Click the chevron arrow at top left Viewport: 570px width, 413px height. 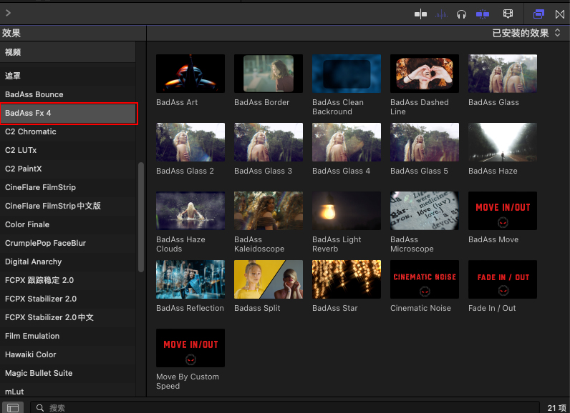[8, 13]
